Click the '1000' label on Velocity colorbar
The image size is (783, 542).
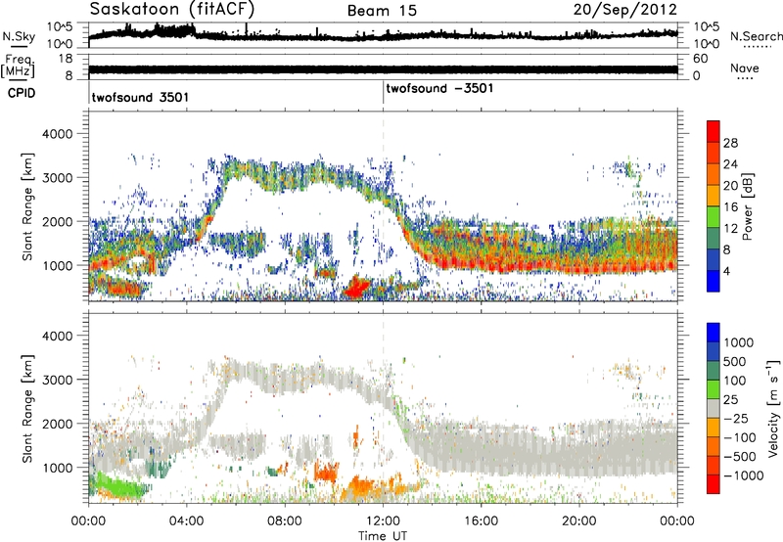pos(738,342)
